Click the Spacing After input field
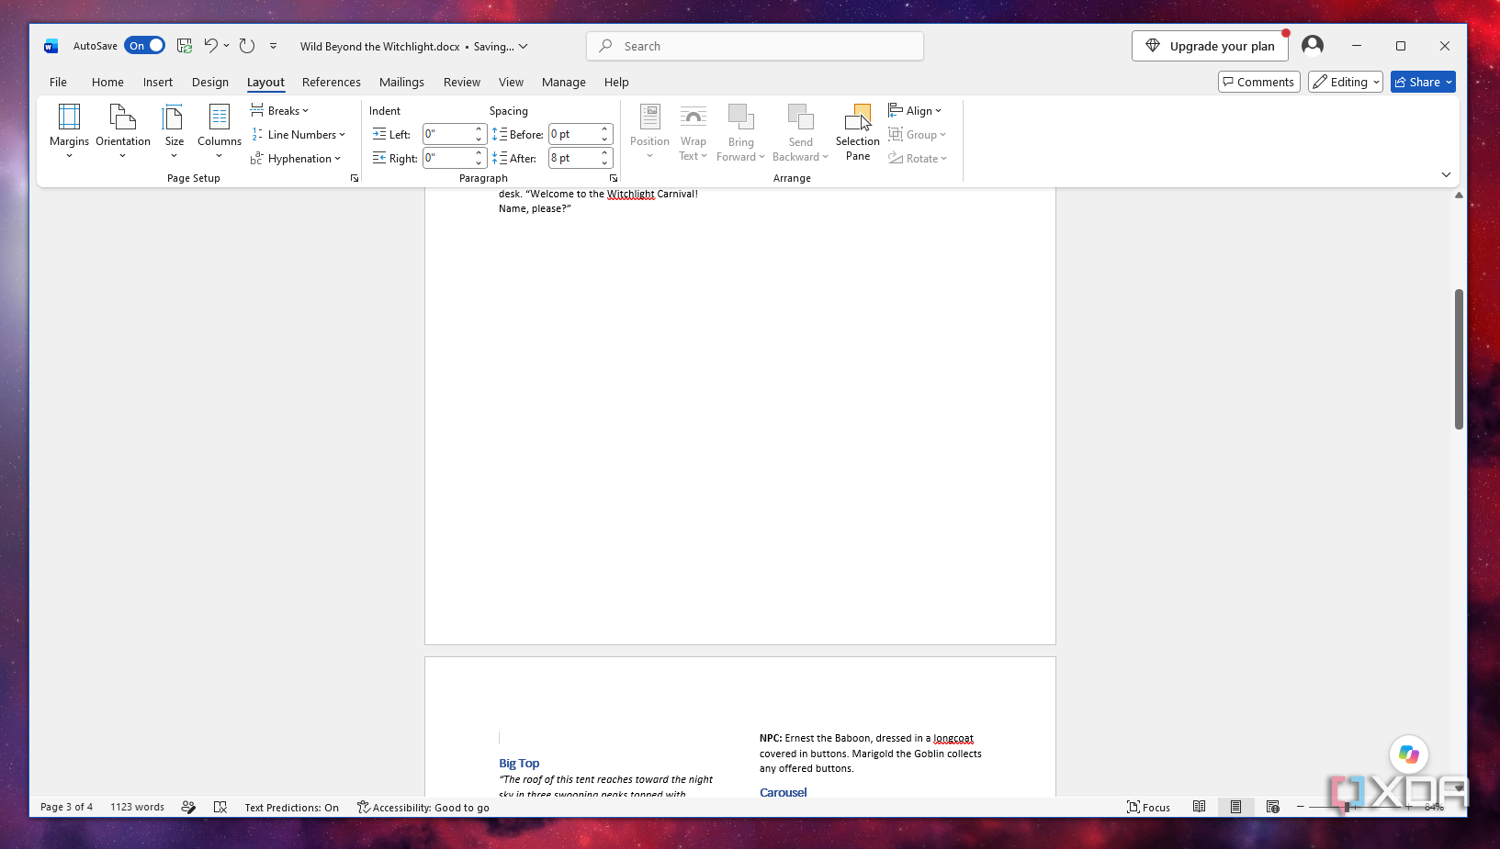This screenshot has height=849, width=1500. pyautogui.click(x=574, y=158)
